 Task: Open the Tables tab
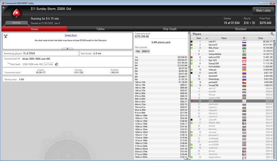(101, 29)
